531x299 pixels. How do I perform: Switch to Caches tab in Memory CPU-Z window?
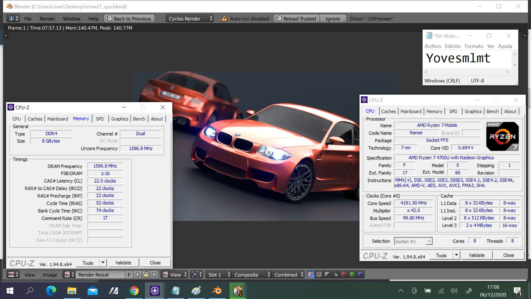(35, 119)
